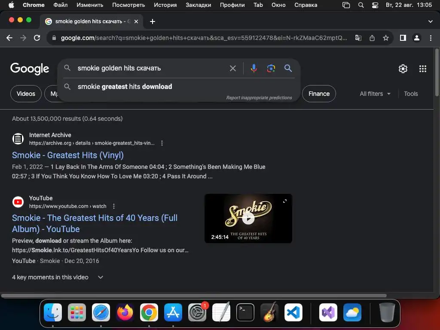Open Finder from the Dock
This screenshot has height=330, width=440.
click(x=53, y=312)
